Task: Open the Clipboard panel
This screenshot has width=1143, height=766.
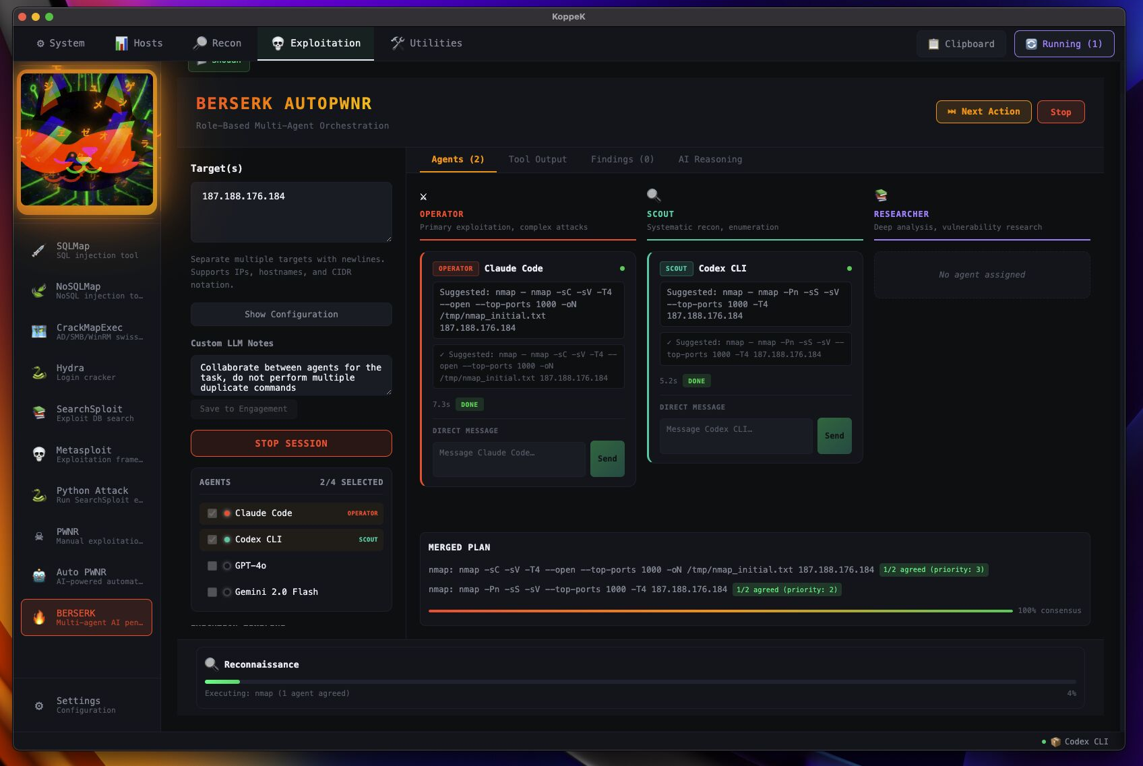Action: pos(960,44)
